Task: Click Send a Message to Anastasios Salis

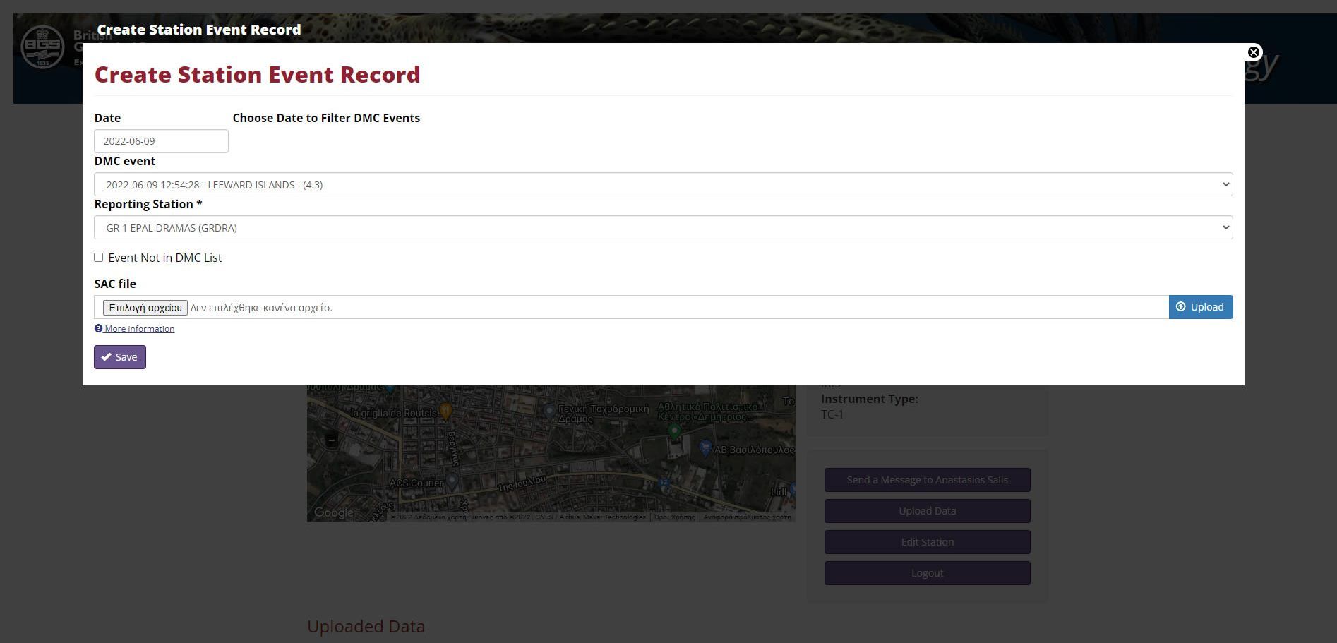Action: 927,480
